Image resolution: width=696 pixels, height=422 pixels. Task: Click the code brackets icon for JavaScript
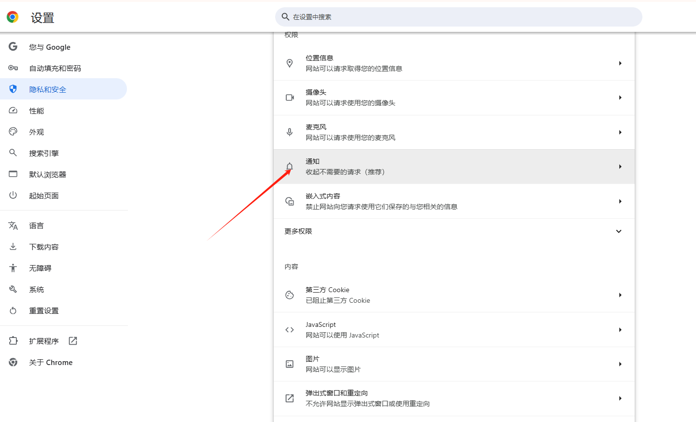[290, 330]
